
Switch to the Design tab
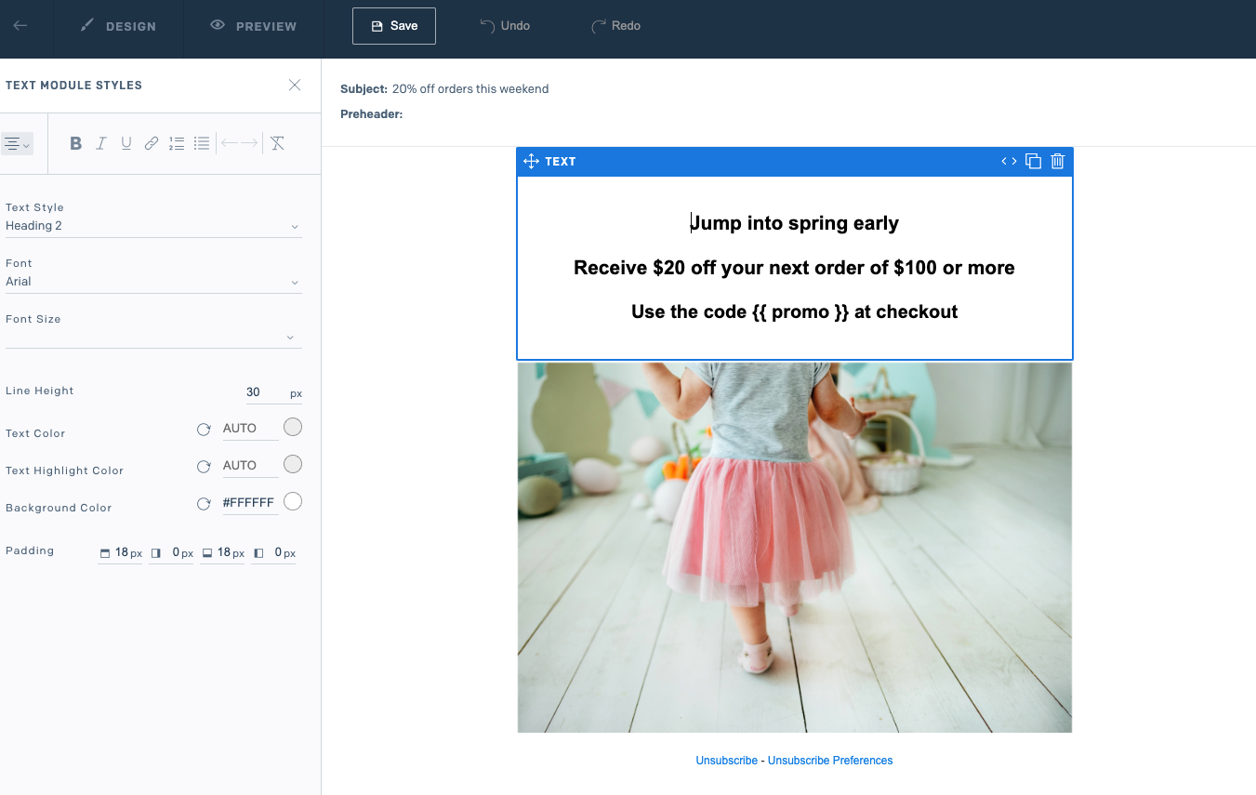tap(119, 26)
